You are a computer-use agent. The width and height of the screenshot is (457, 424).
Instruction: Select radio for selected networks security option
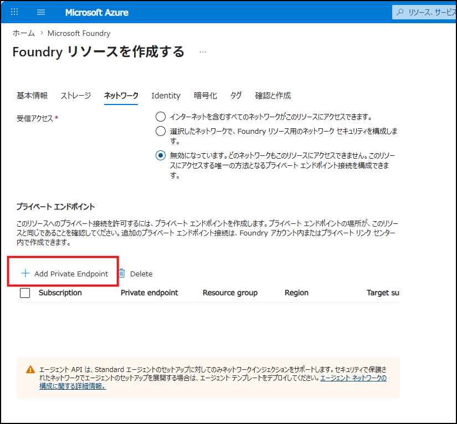[x=161, y=131]
